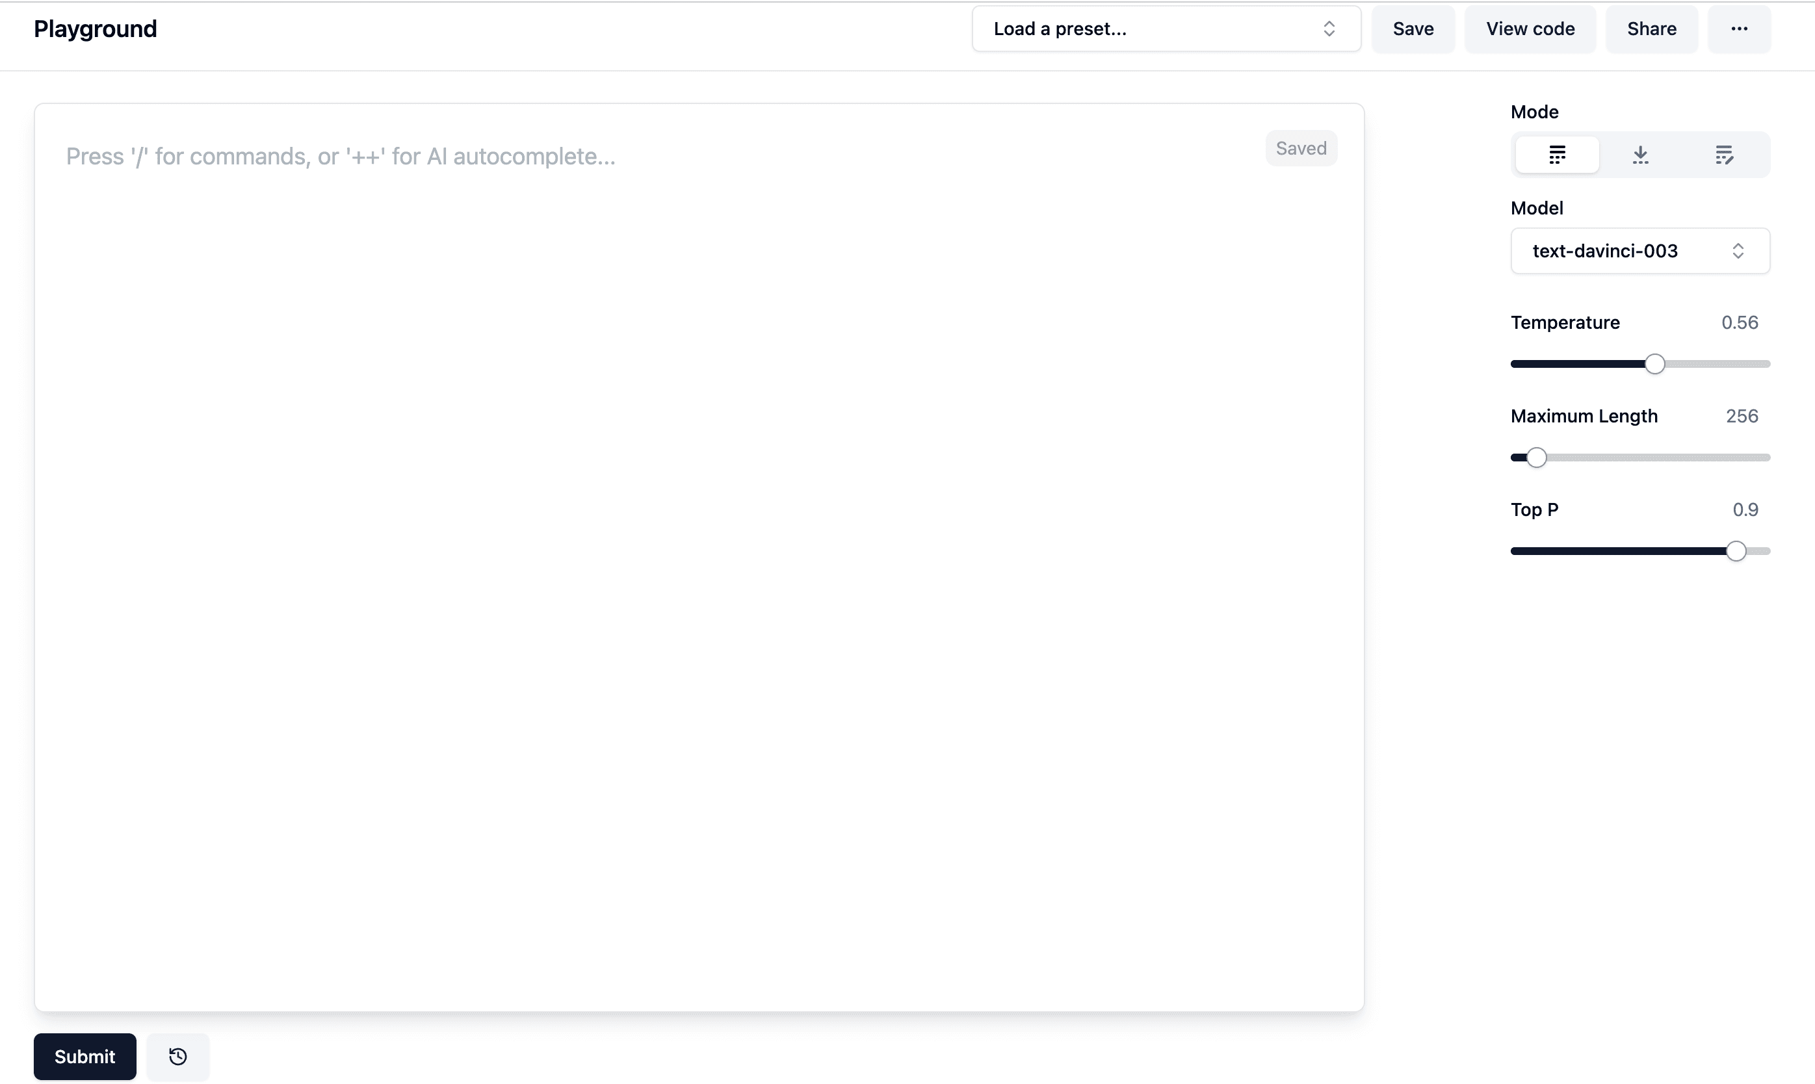Click the Submit button
This screenshot has height=1084, width=1815.
click(84, 1055)
